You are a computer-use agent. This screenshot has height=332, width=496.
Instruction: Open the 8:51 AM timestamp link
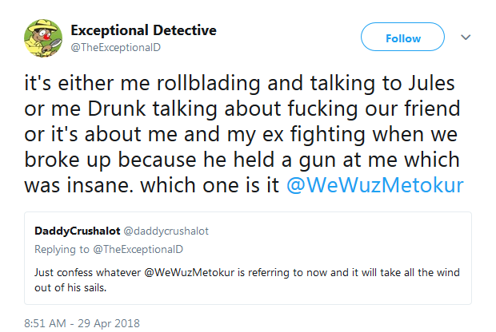[46, 323]
